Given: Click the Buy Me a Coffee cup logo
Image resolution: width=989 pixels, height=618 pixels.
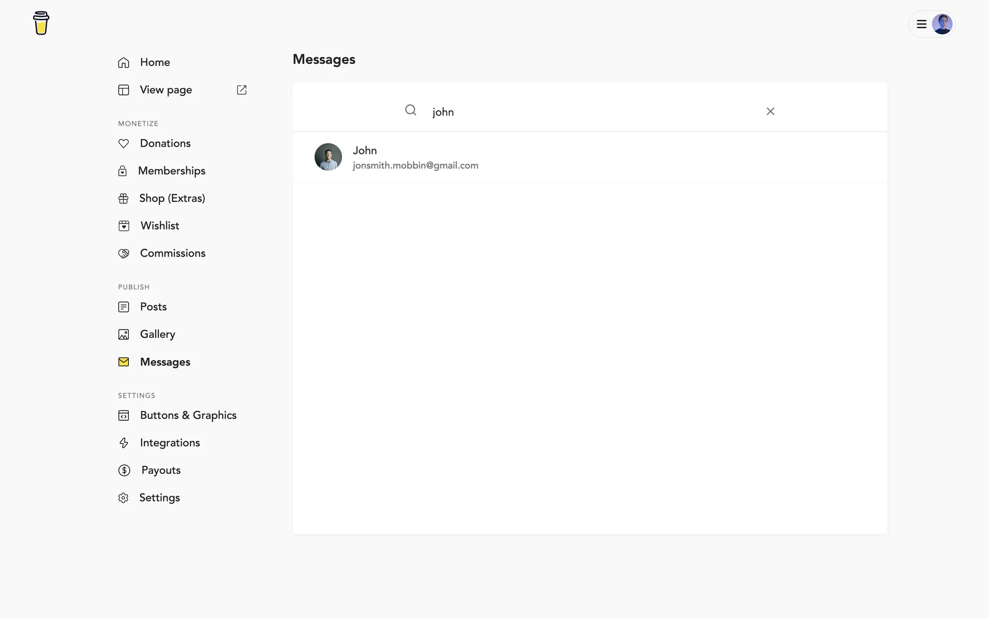Looking at the screenshot, I should click(x=41, y=23).
